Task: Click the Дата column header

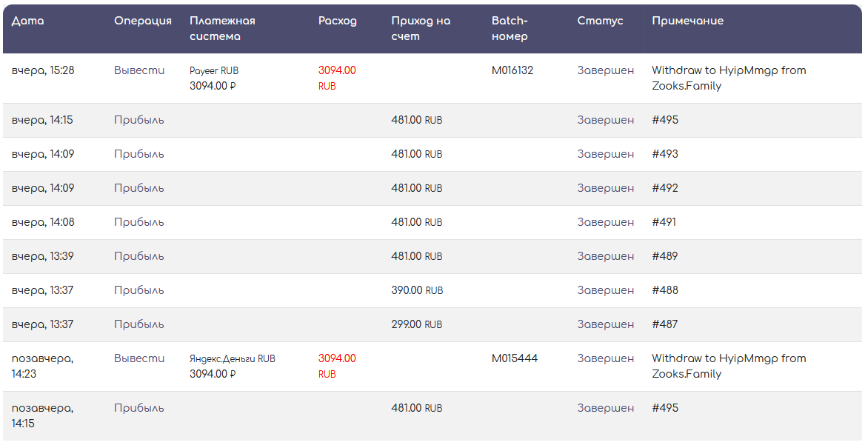Action: click(28, 21)
